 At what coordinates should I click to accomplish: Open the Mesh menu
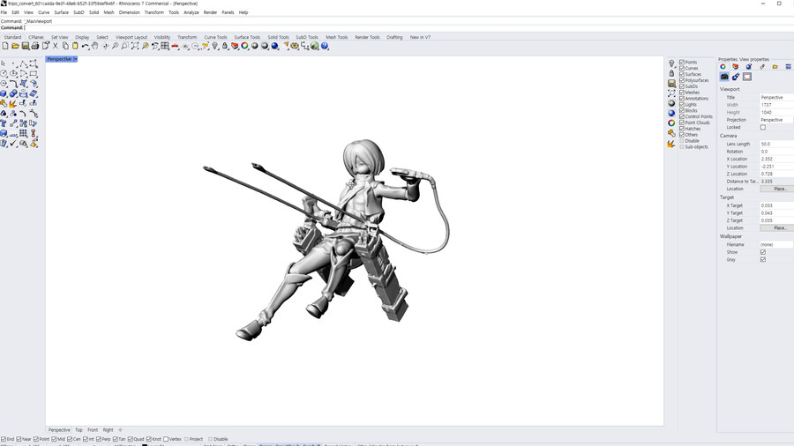pyautogui.click(x=109, y=12)
